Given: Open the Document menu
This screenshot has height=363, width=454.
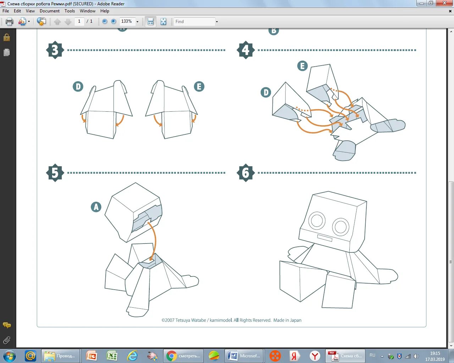Looking at the screenshot, I should (50, 11).
